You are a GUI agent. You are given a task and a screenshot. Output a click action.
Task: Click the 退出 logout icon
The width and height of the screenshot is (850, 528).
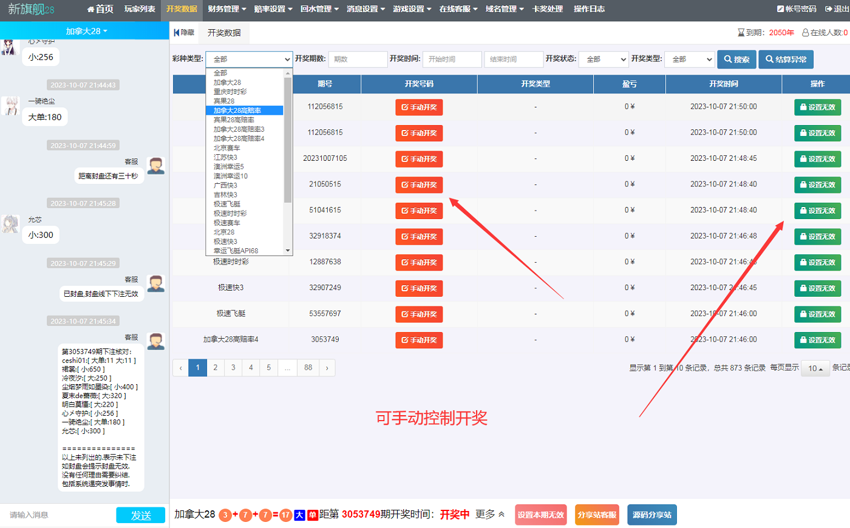point(837,9)
